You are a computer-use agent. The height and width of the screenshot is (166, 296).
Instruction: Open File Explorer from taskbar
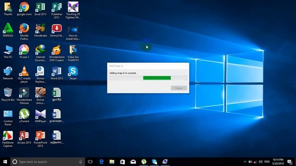click(112, 162)
